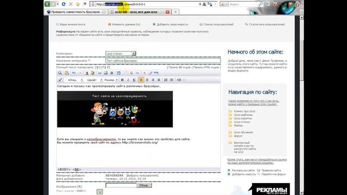The image size is (347, 195).
Task: Open the Категория dropdown showing ucoz статьи
Action: 120,54
